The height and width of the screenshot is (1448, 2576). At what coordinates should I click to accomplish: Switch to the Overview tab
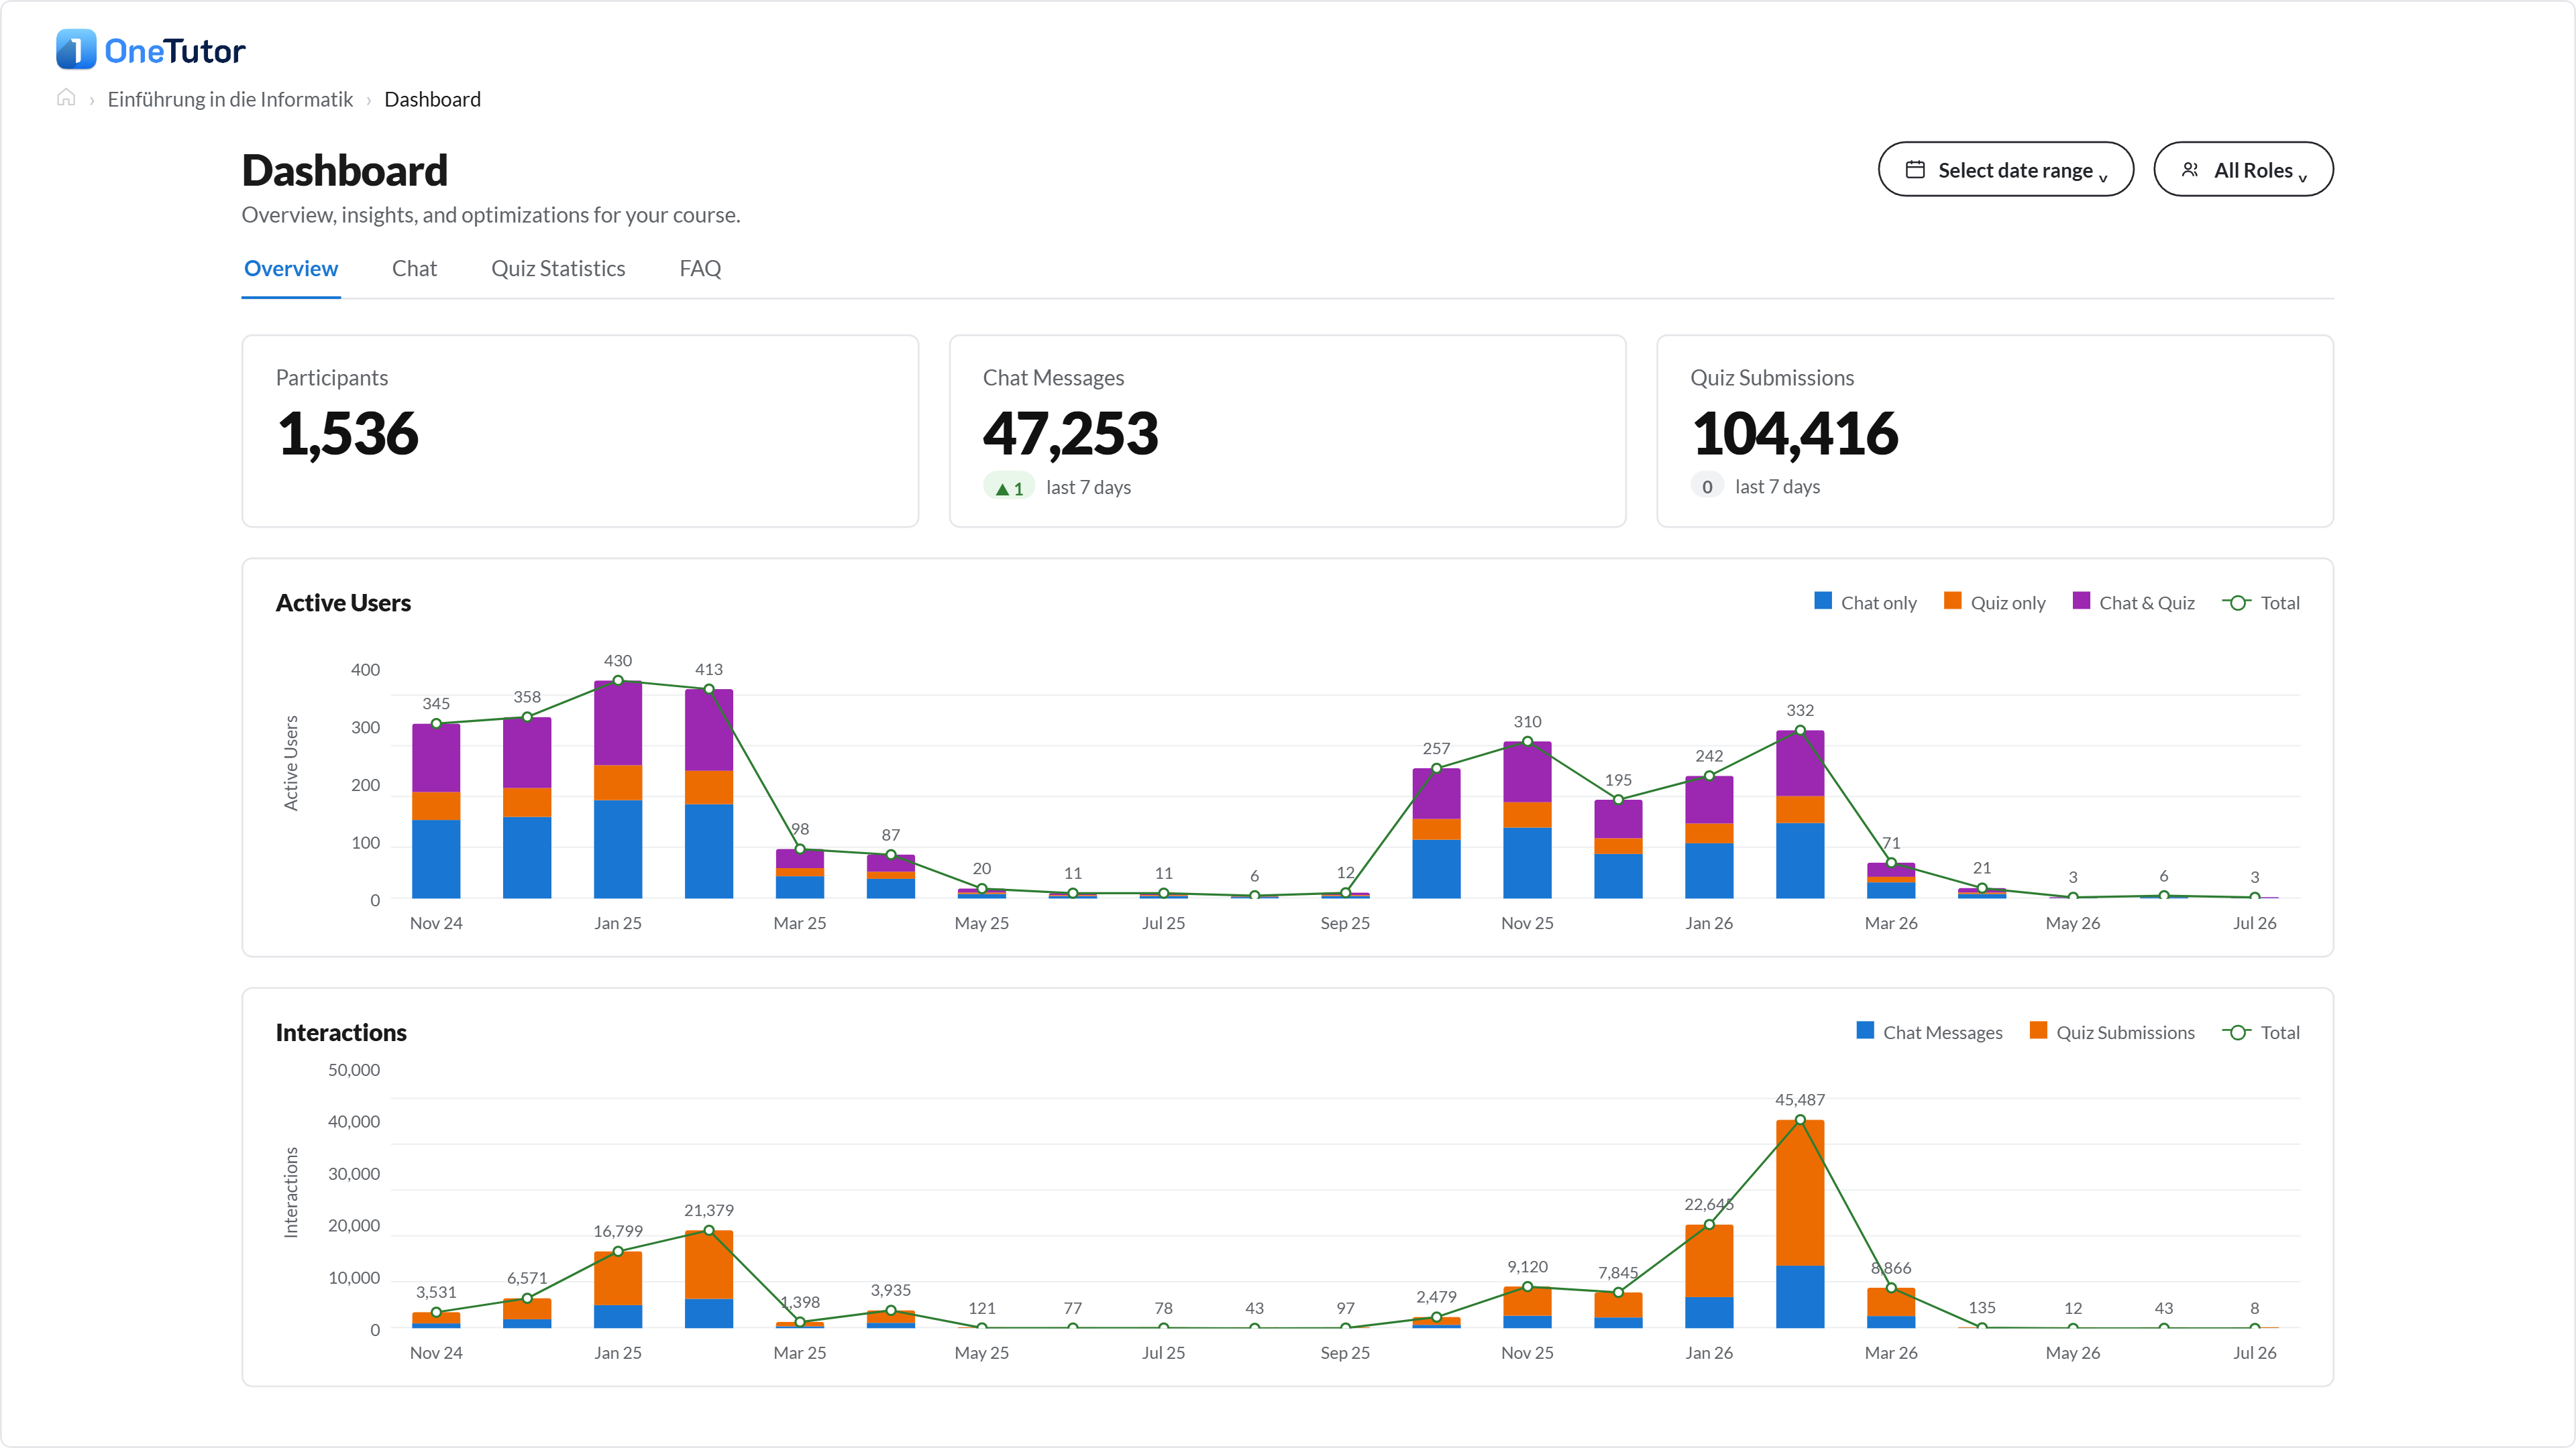pyautogui.click(x=291, y=269)
